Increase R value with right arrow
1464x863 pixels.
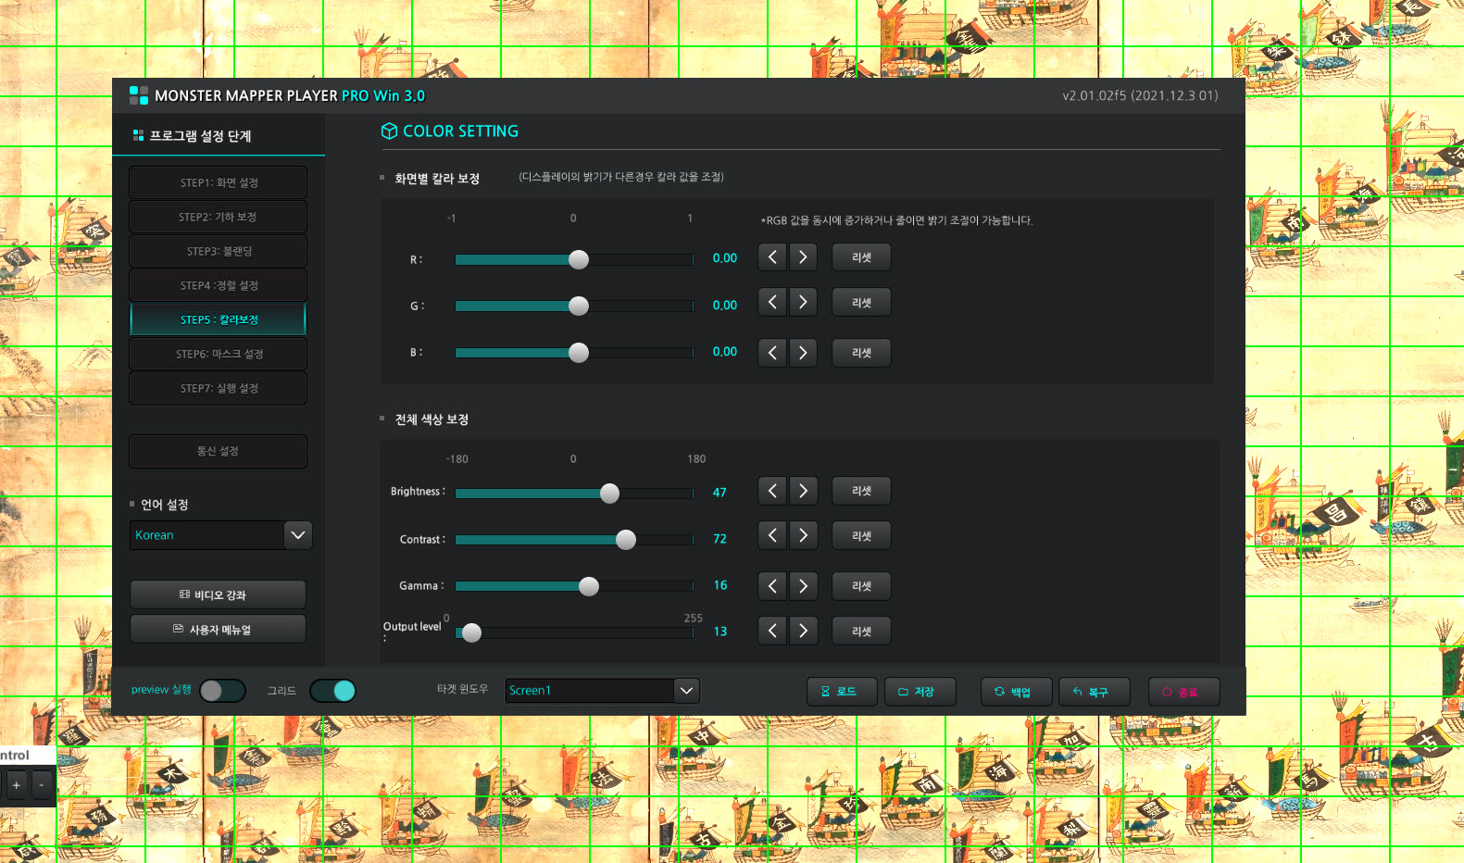pyautogui.click(x=803, y=257)
